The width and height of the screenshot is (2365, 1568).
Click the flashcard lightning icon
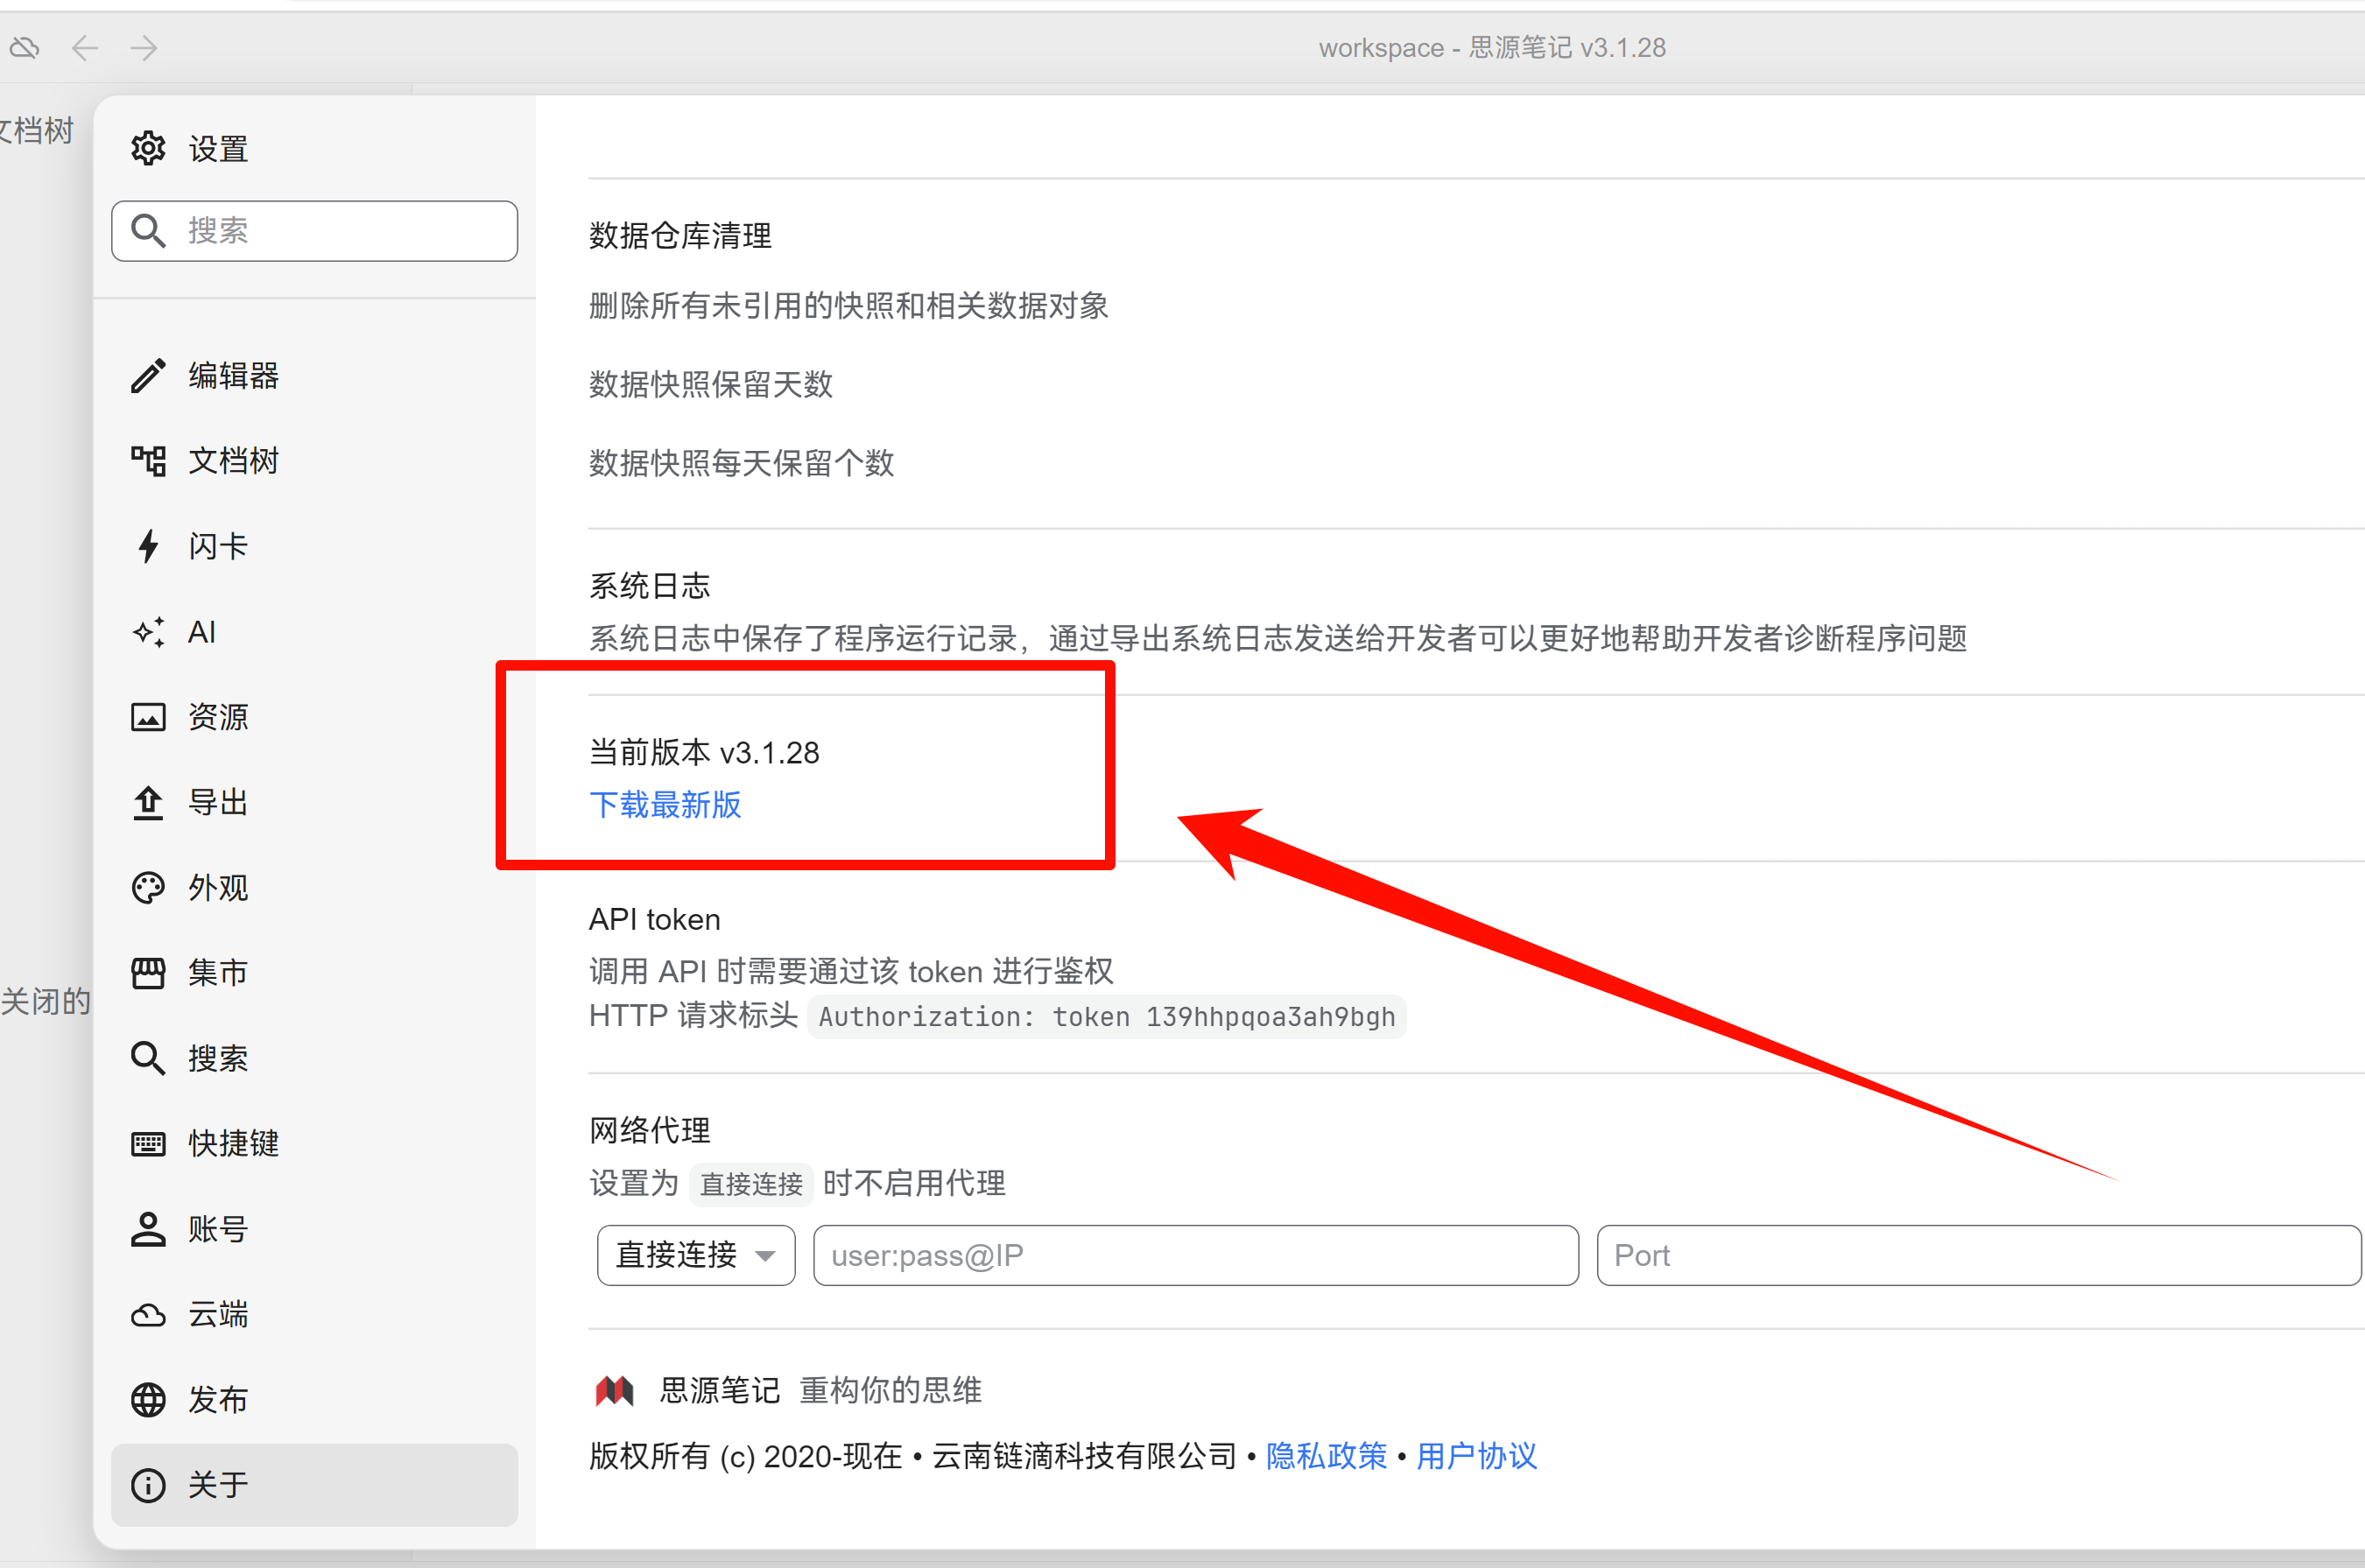(x=148, y=546)
